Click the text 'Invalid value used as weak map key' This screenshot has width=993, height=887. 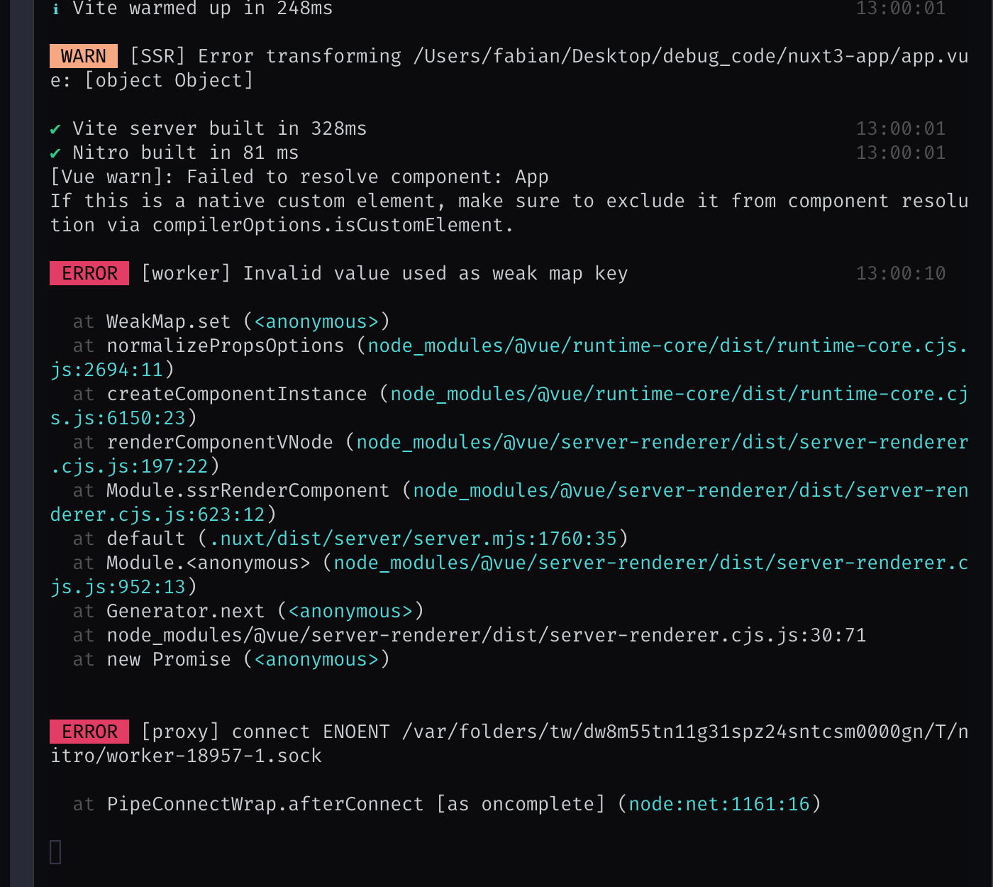point(436,273)
